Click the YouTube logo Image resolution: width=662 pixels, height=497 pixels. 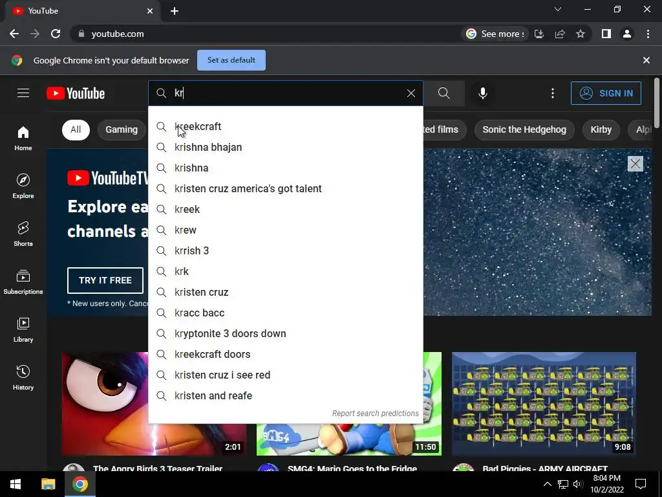pos(76,93)
